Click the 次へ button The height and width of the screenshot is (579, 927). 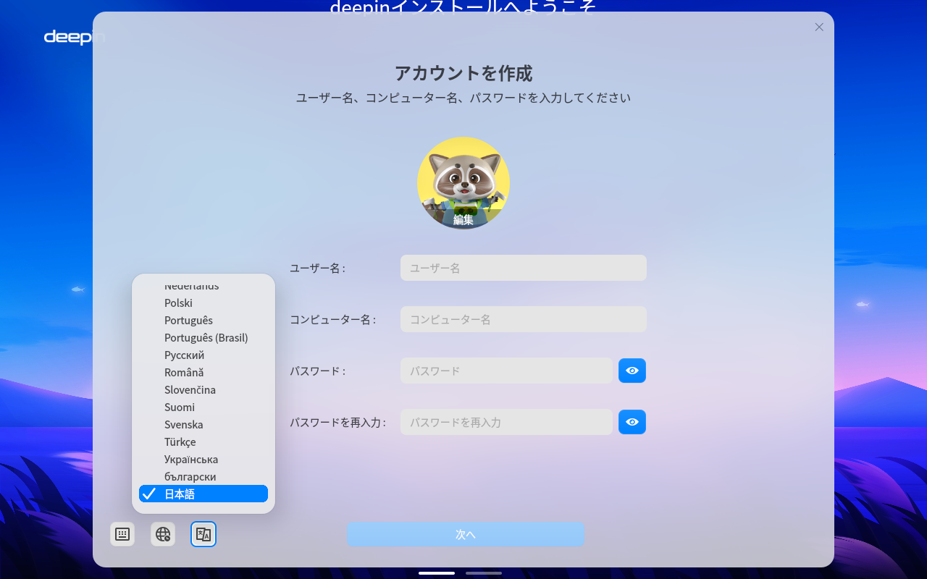(466, 534)
